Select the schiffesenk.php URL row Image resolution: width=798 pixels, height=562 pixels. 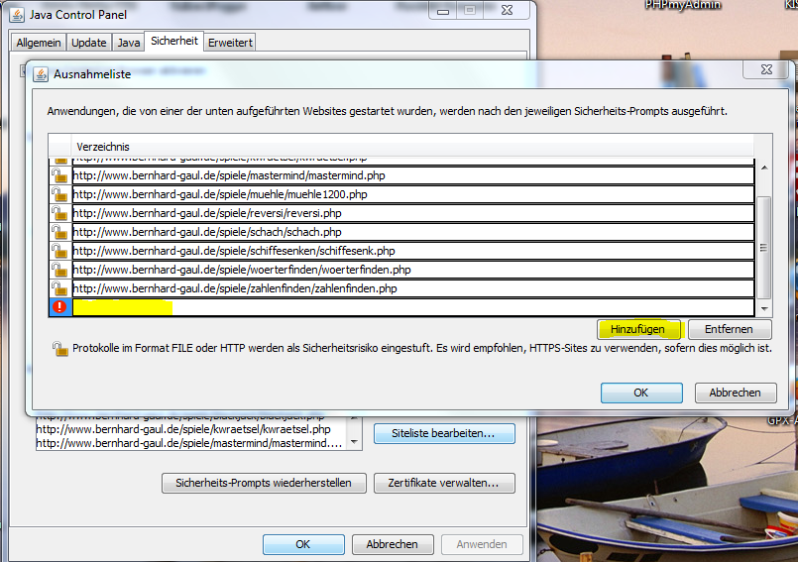coord(412,251)
